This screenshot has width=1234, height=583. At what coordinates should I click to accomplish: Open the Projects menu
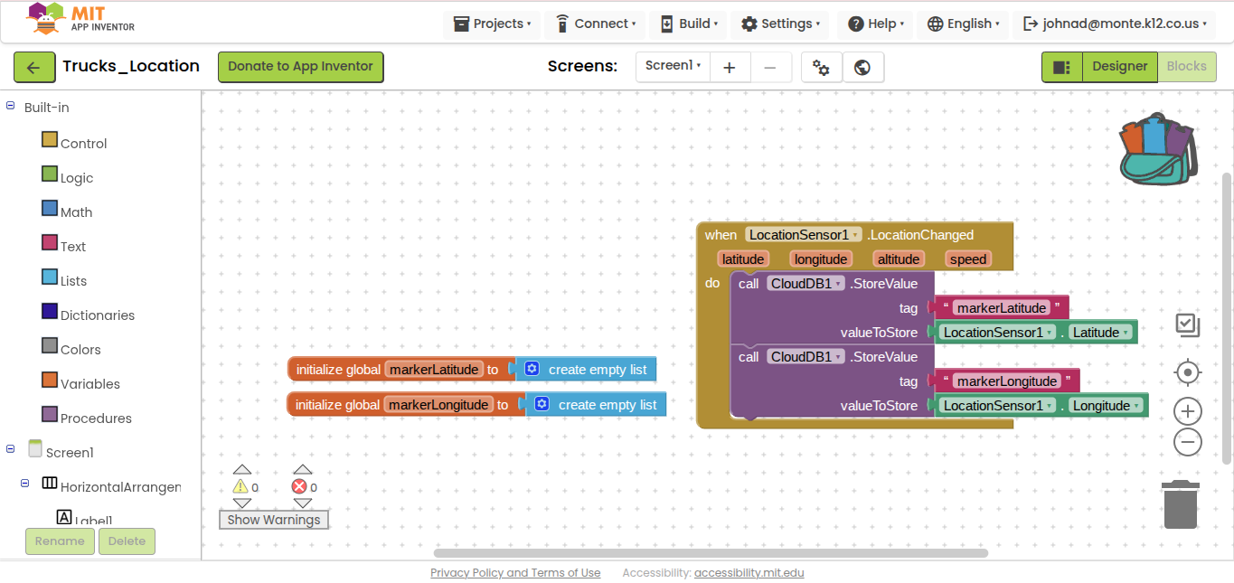pyautogui.click(x=492, y=24)
